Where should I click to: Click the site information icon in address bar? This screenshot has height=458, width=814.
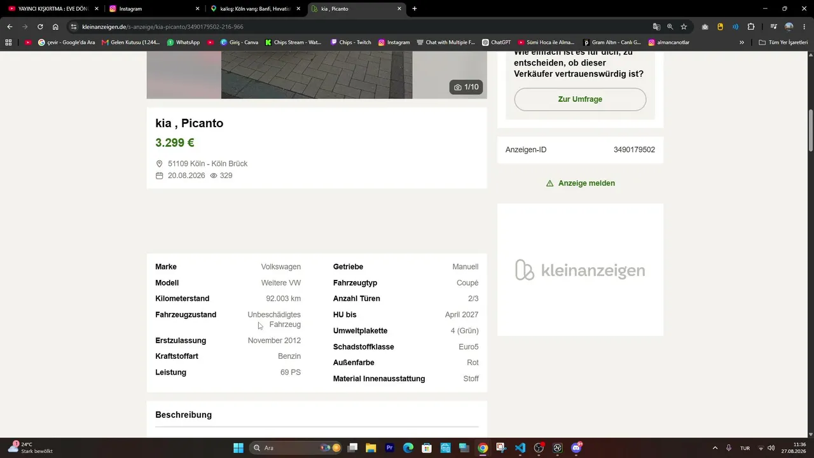coord(74,27)
